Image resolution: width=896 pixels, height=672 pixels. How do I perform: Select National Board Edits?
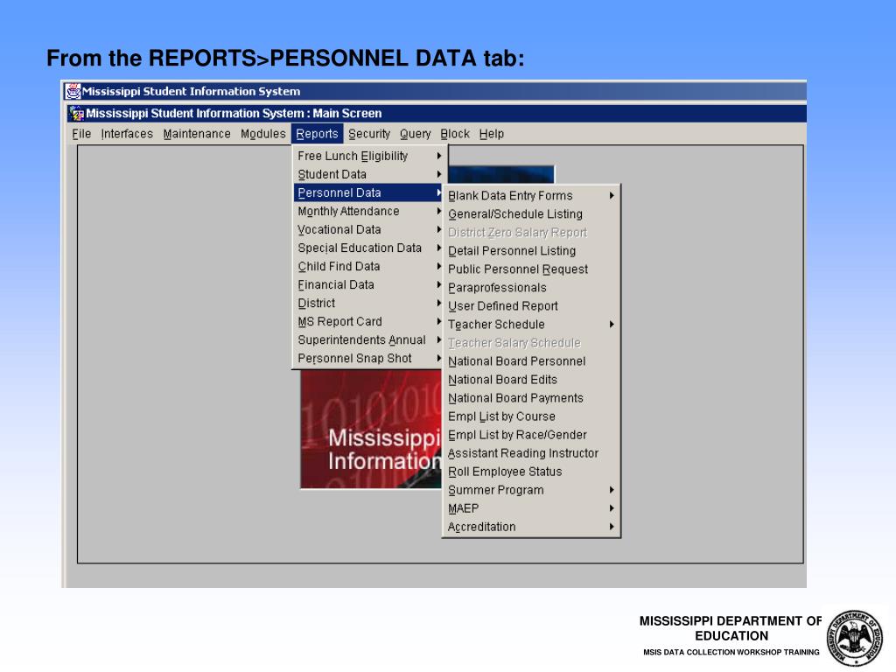531,380
